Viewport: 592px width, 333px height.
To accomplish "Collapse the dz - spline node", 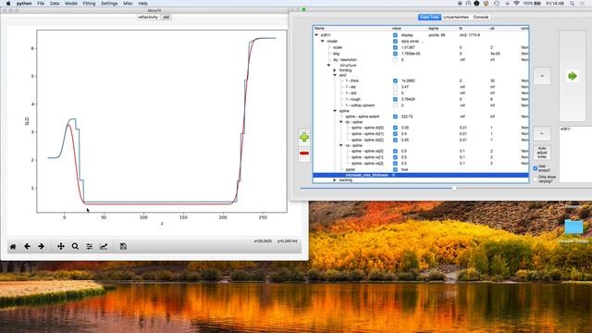I will click(340, 122).
